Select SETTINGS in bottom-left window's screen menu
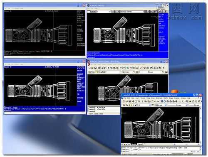 coord(81,87)
